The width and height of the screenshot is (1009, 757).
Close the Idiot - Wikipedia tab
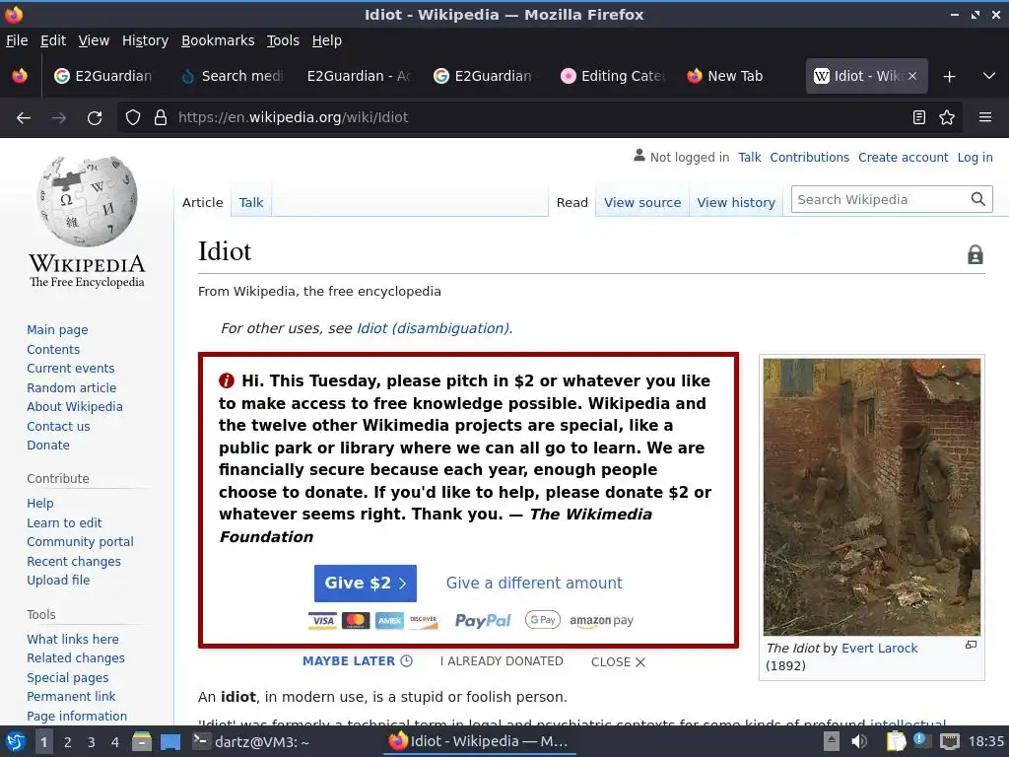[912, 76]
